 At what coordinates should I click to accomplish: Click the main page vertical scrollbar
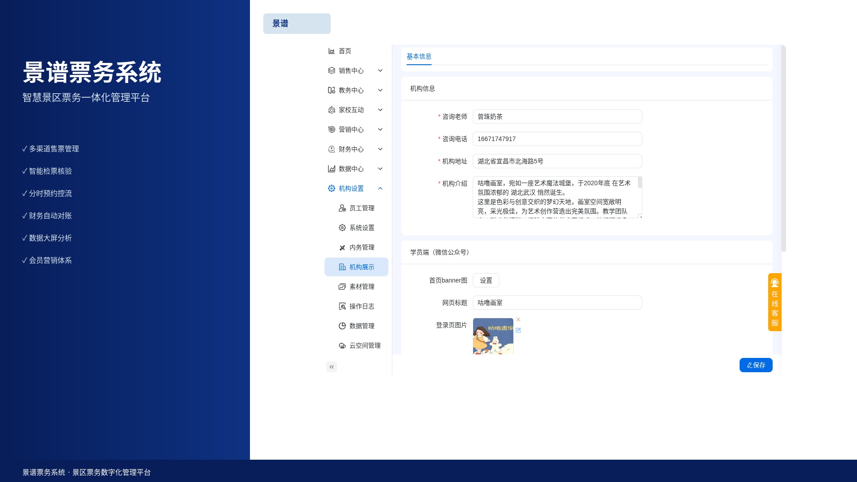[783, 148]
